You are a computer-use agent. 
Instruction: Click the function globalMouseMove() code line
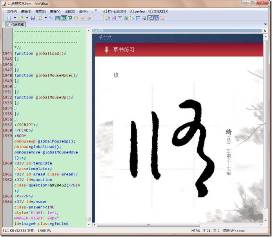[x=46, y=75]
